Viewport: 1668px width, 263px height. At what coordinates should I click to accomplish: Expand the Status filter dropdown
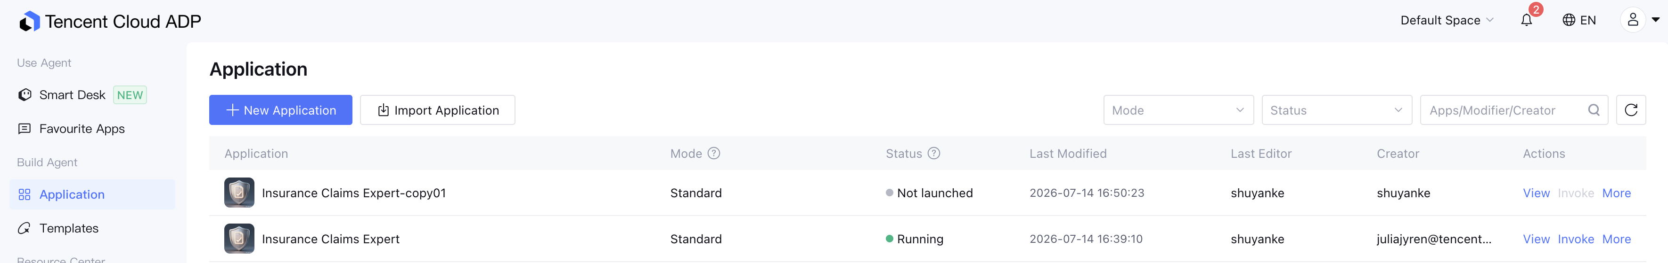pos(1336,110)
